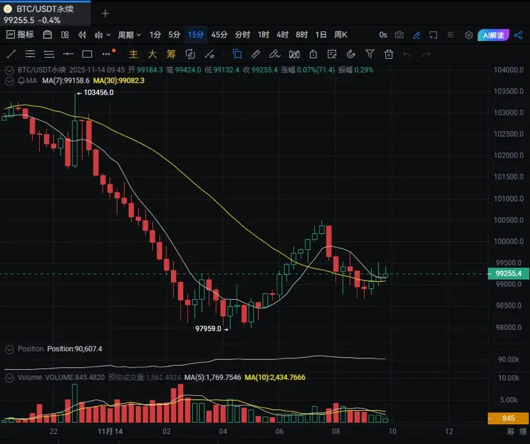Click the current price tag 99255.4
Image resolution: width=530 pixels, height=444 pixels.
click(x=508, y=274)
